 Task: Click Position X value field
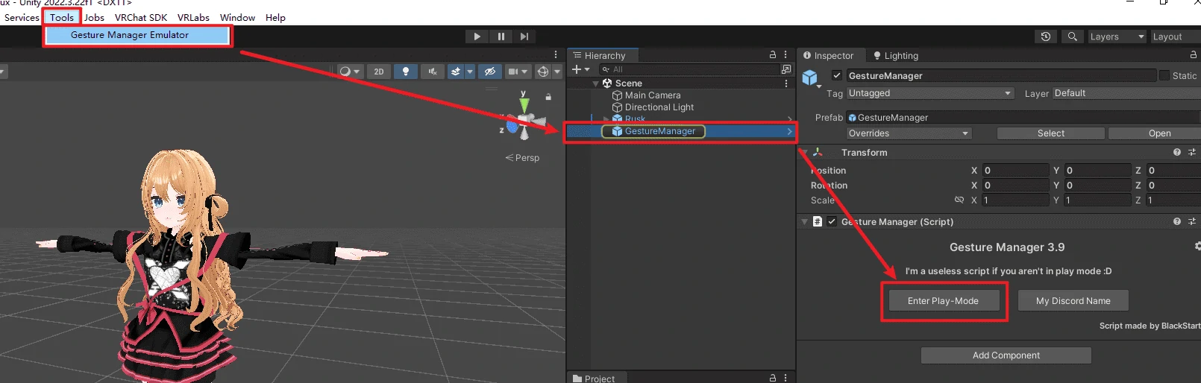[1015, 171]
